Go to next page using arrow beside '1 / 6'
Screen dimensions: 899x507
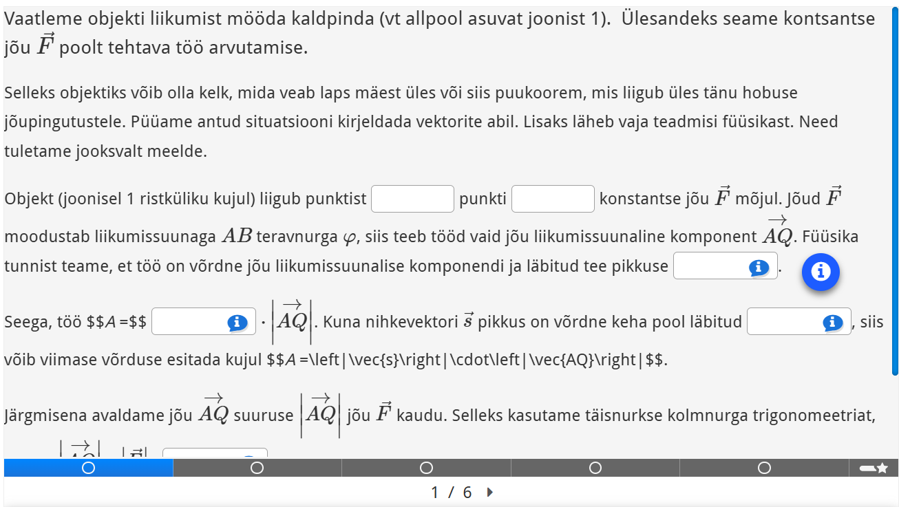pos(490,493)
